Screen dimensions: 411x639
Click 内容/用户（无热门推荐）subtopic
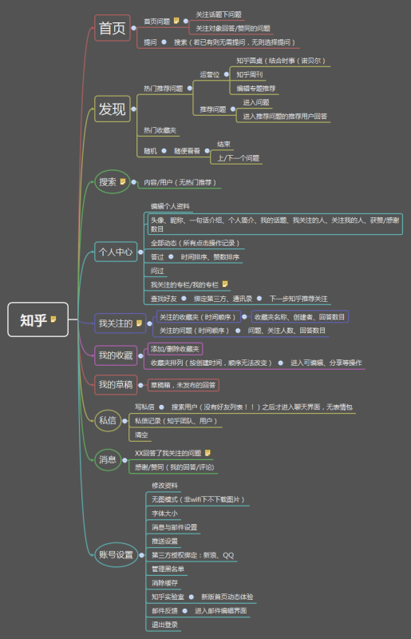pos(180,182)
